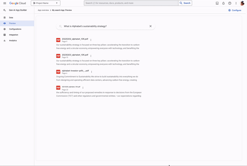Screen dimensions: 247x166
Task: Click the Page 22 label
Action: (65, 90)
